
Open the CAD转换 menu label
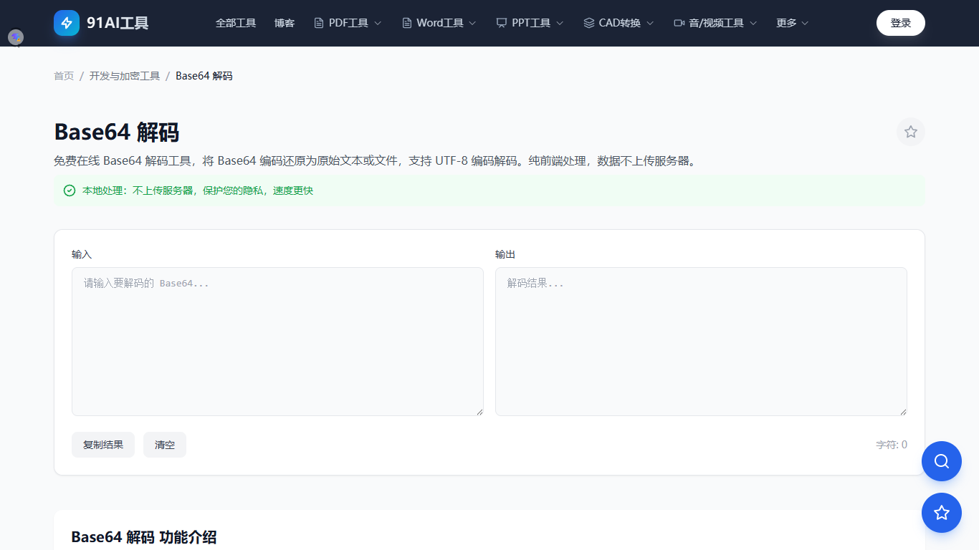(620, 23)
